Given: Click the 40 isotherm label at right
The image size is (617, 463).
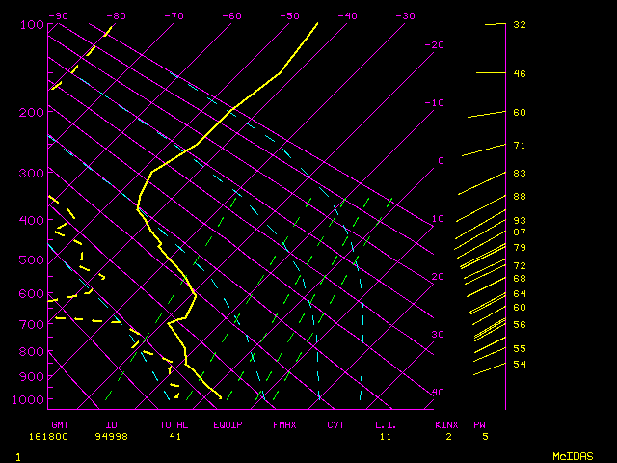Looking at the screenshot, I should (438, 393).
